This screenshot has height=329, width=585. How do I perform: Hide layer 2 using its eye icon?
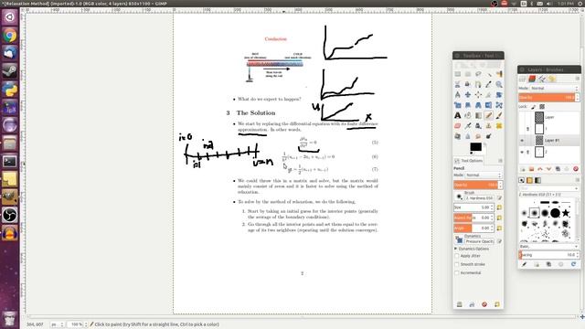click(522, 153)
